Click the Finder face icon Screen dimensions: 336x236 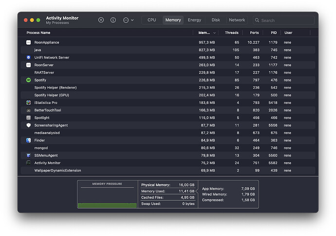pyautogui.click(x=29, y=140)
